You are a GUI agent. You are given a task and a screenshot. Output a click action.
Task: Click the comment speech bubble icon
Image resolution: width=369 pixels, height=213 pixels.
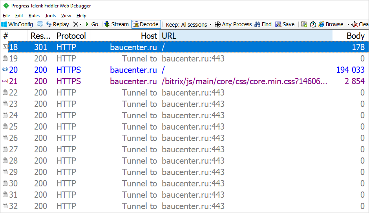tap(40, 24)
